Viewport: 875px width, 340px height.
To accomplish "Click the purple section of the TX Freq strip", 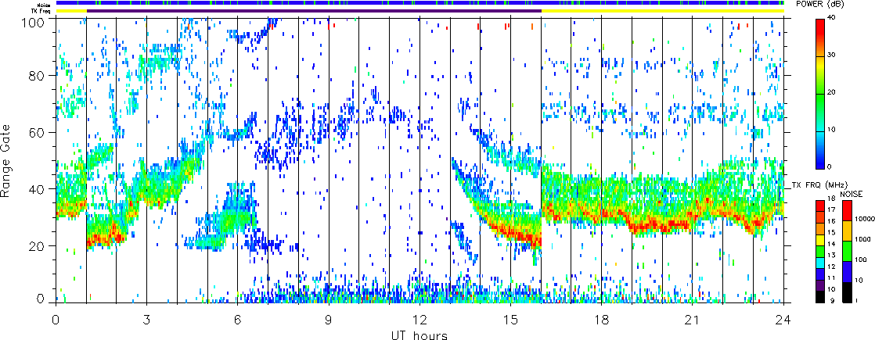I will pos(314,11).
